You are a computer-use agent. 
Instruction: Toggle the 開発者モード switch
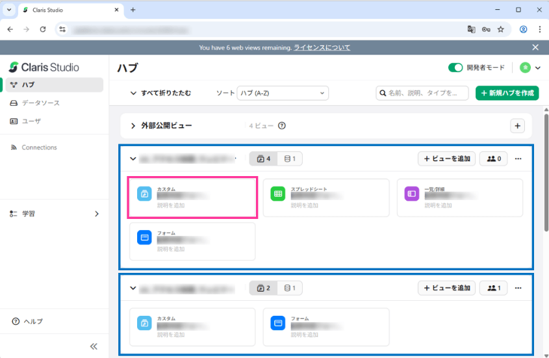pyautogui.click(x=455, y=68)
